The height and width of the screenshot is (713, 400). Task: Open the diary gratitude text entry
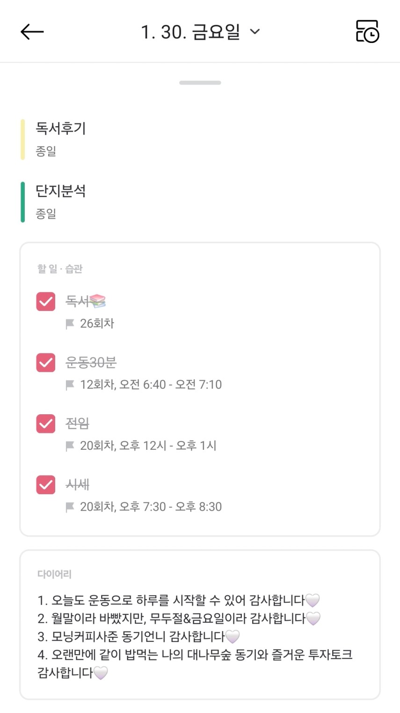click(x=194, y=636)
